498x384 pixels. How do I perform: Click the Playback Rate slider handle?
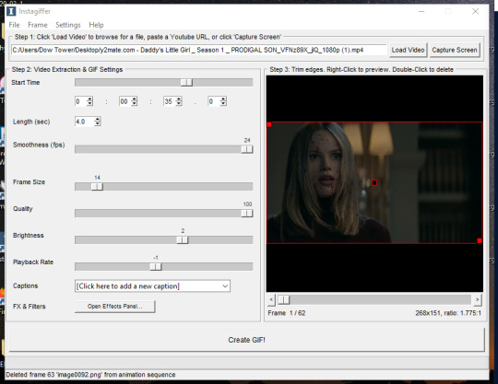(x=156, y=267)
